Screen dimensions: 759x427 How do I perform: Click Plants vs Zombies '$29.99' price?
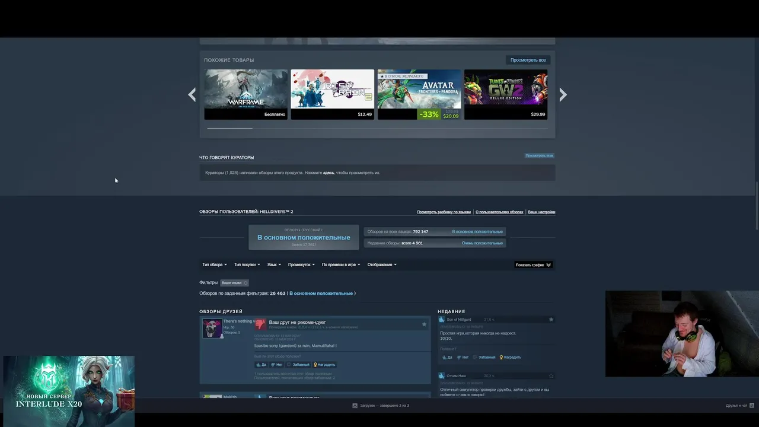tap(538, 114)
